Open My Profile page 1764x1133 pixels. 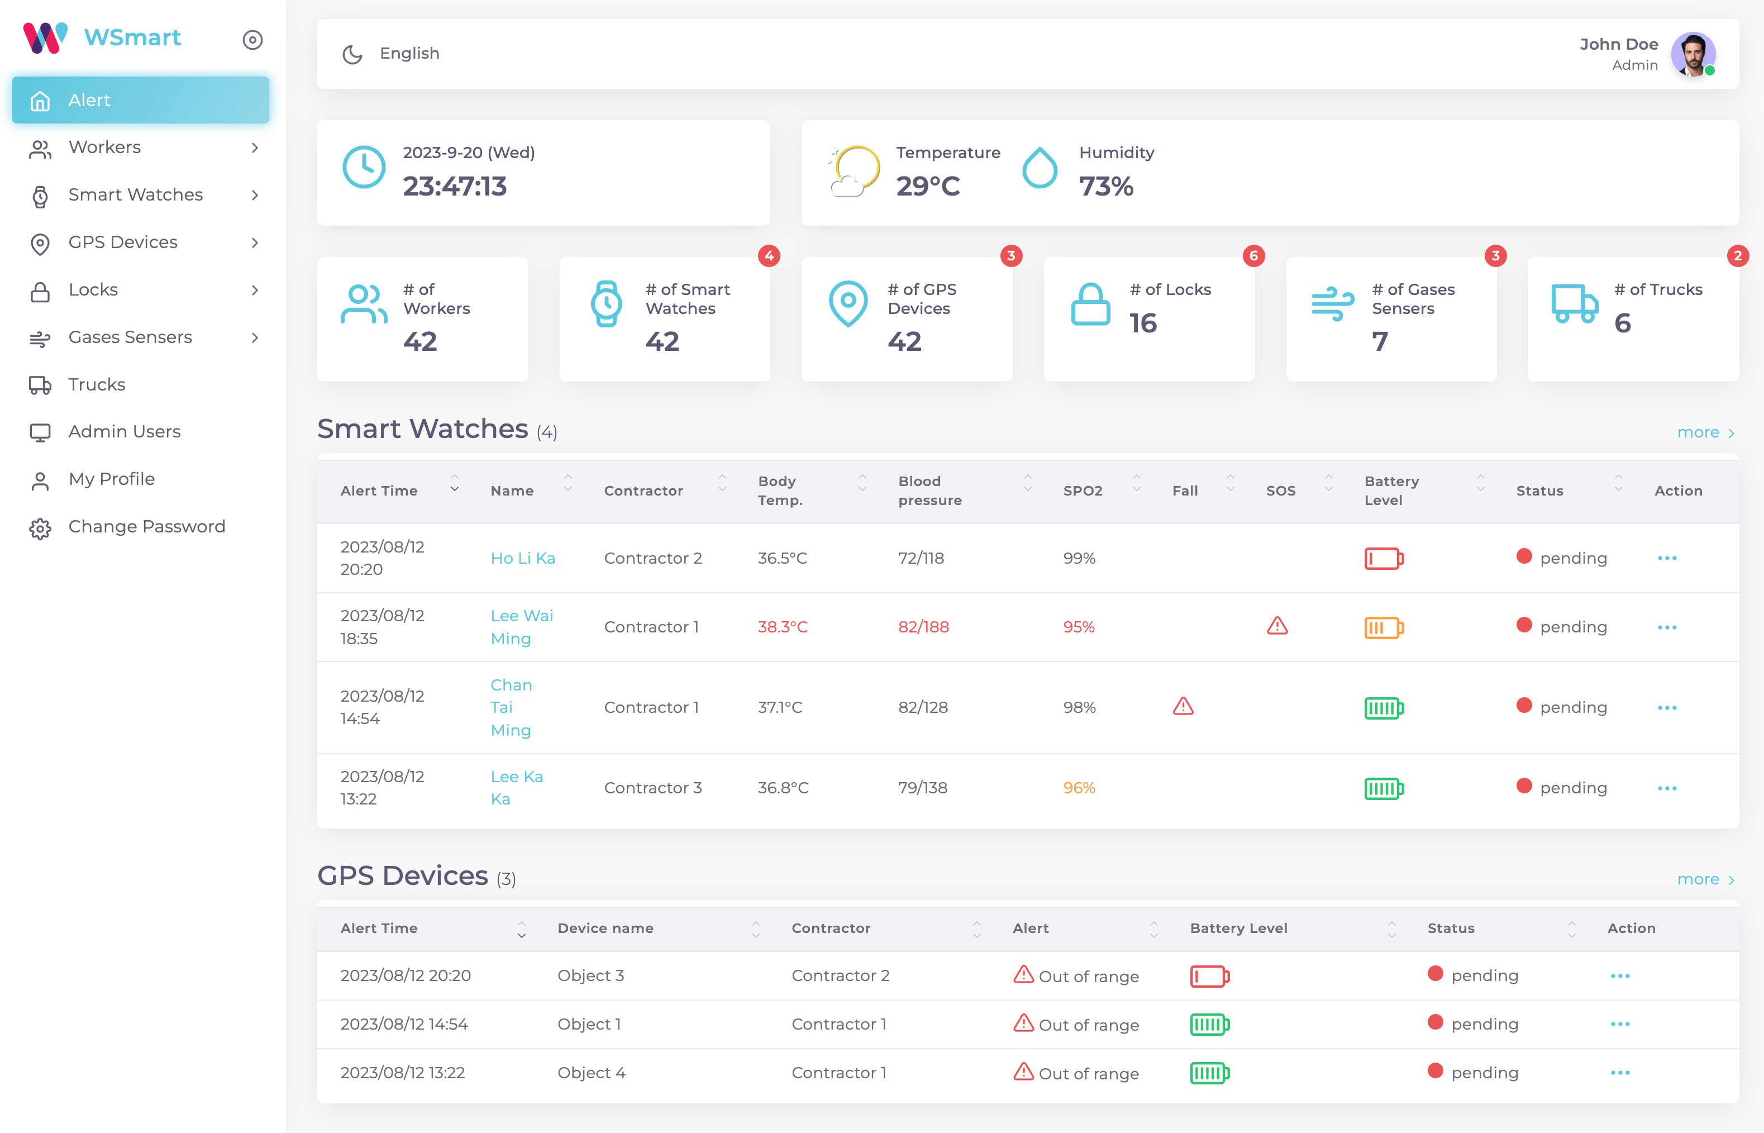tap(141, 480)
